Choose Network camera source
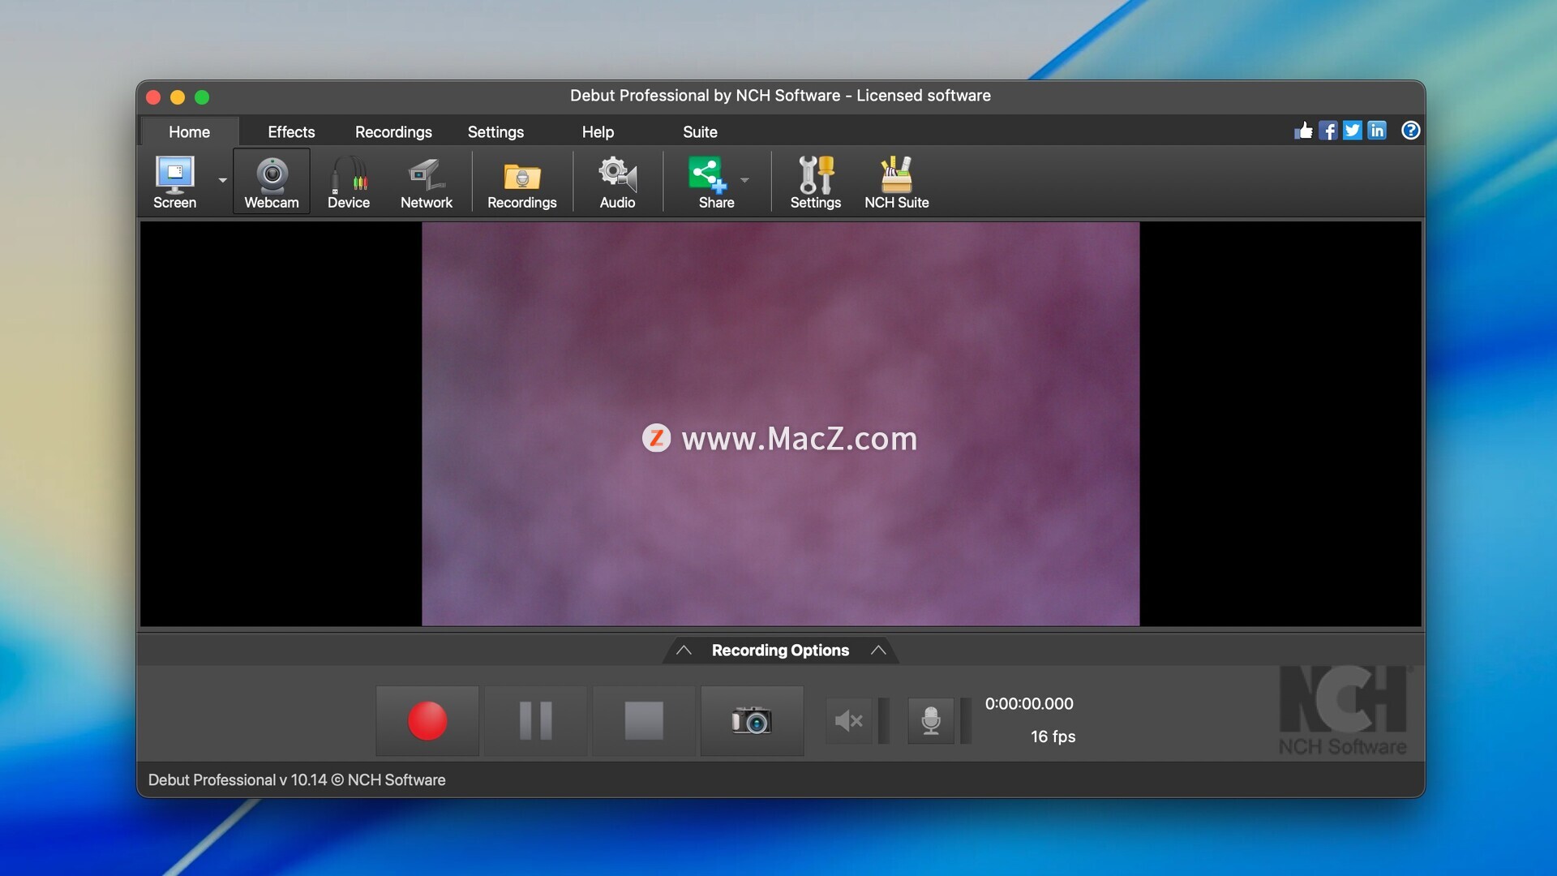 427,182
